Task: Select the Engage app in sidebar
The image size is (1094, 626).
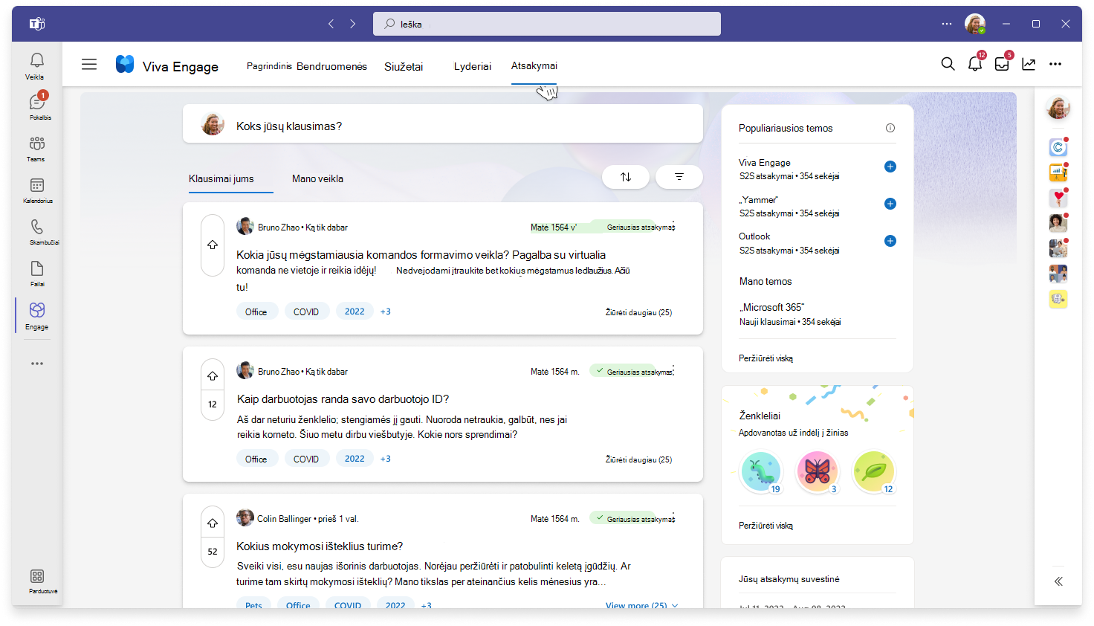Action: tap(37, 315)
